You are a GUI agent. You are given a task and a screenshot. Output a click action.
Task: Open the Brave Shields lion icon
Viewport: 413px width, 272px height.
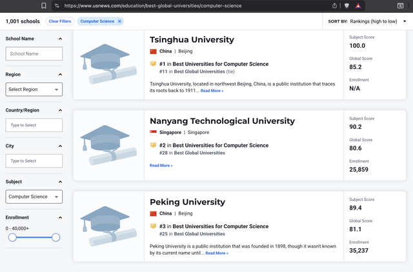tap(347, 5)
